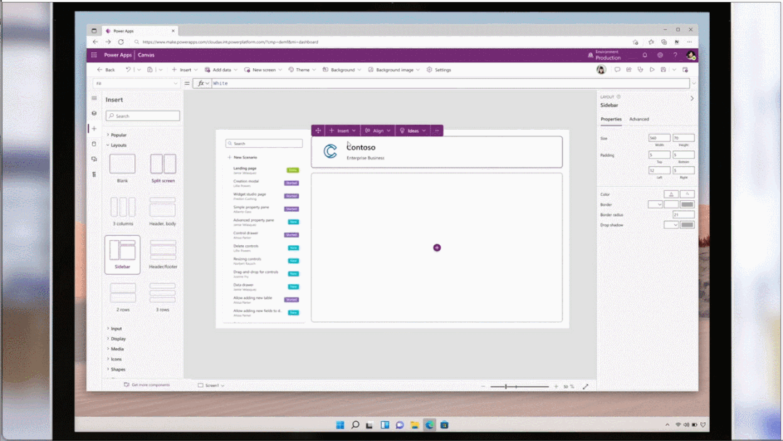
Task: Open the Screen1 selector dropdown
Action: 211,386
